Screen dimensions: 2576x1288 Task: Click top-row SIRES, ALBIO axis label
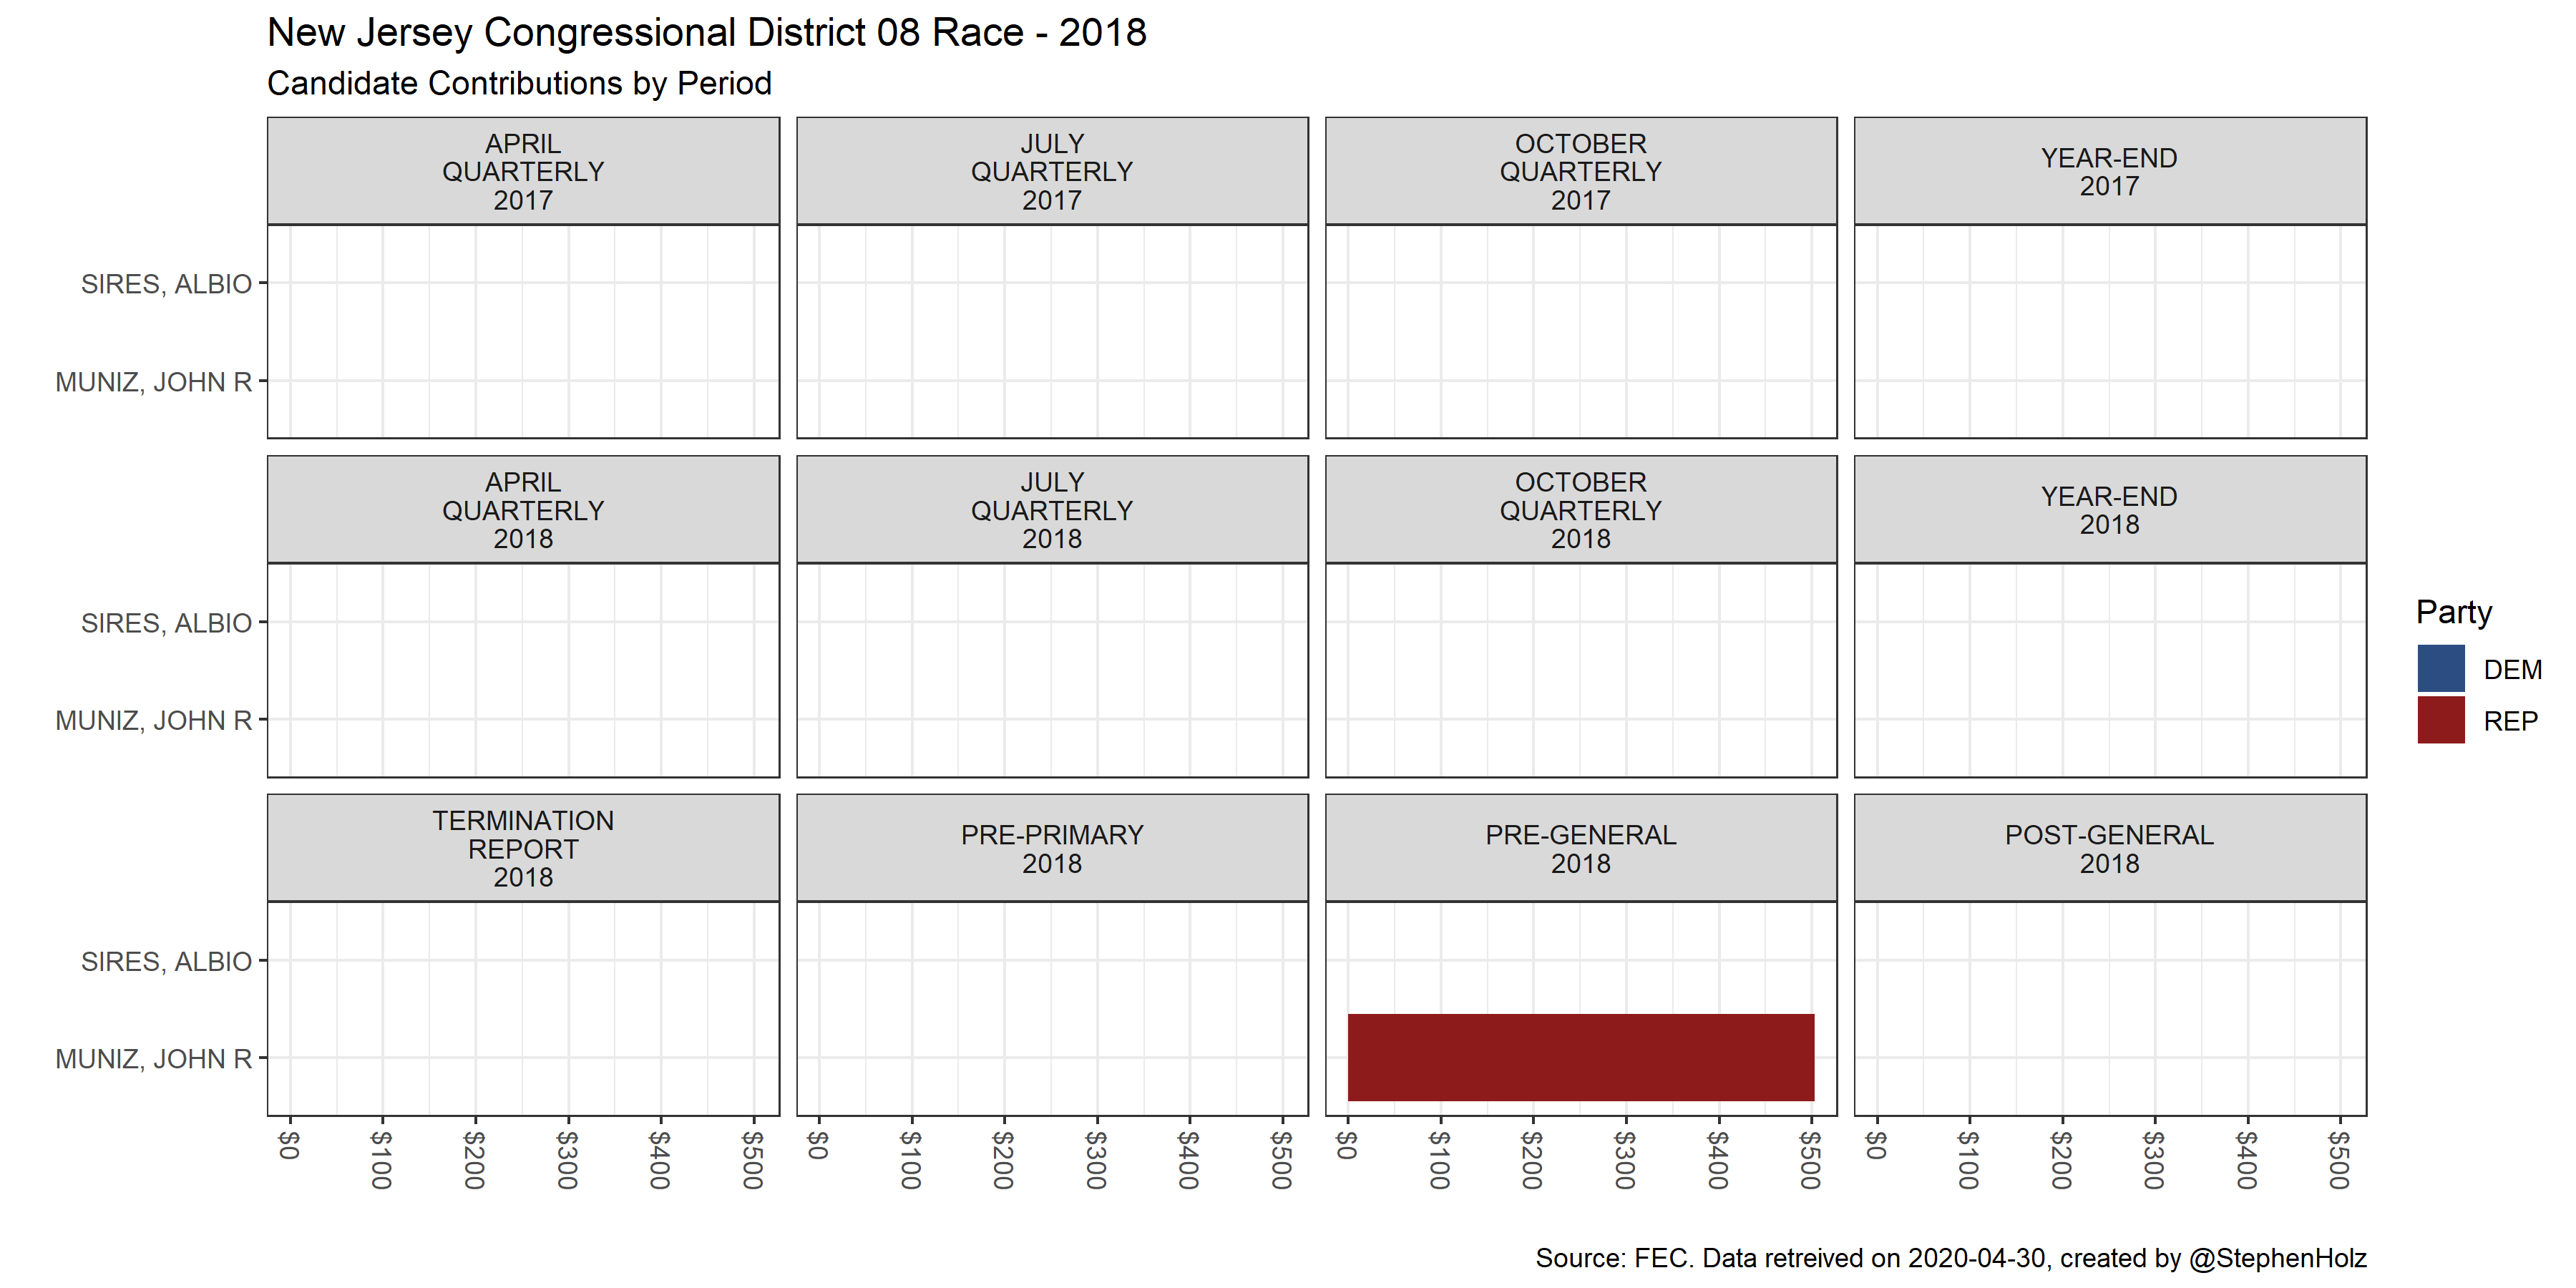(x=166, y=284)
